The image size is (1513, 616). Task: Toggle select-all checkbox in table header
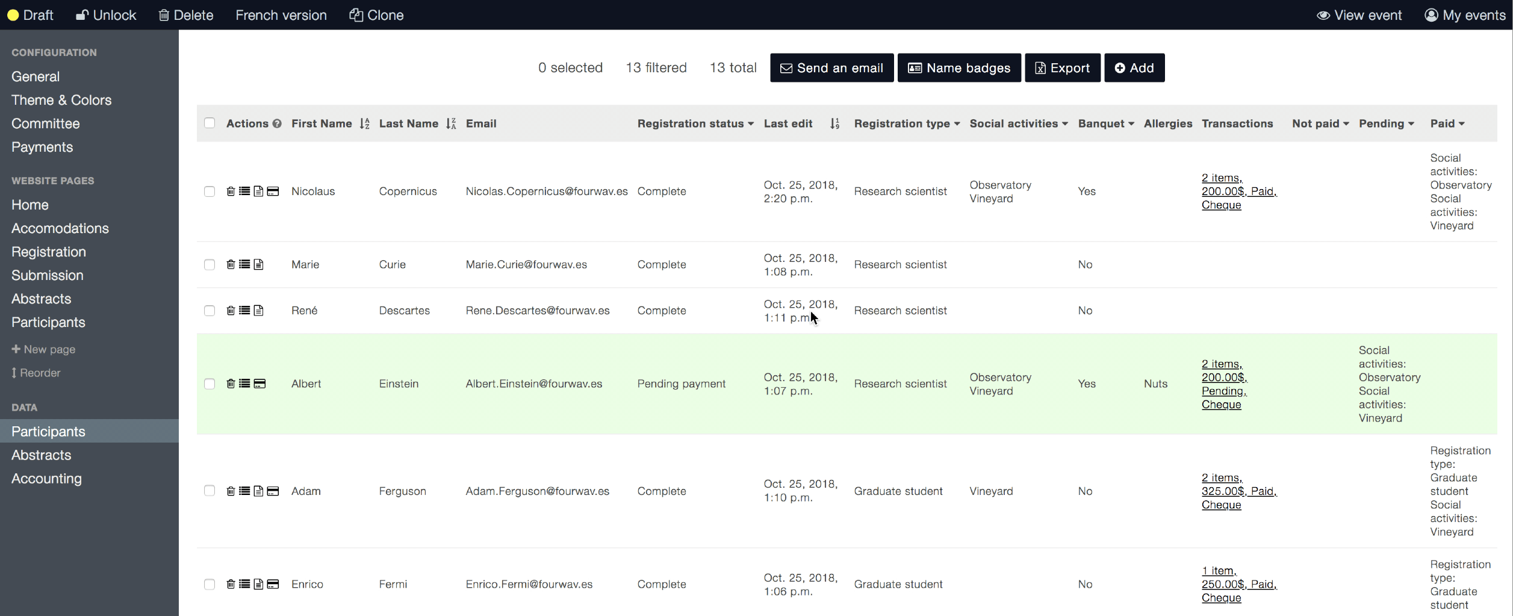(x=210, y=123)
